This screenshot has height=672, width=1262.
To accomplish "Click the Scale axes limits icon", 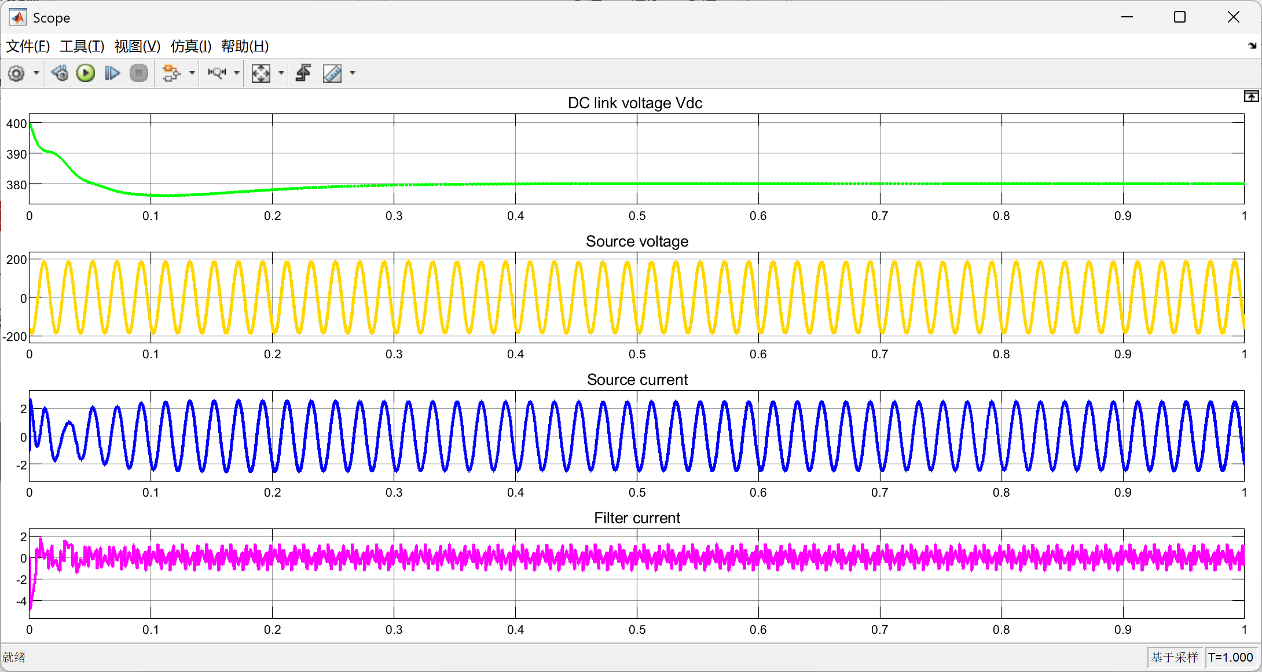I will (261, 74).
